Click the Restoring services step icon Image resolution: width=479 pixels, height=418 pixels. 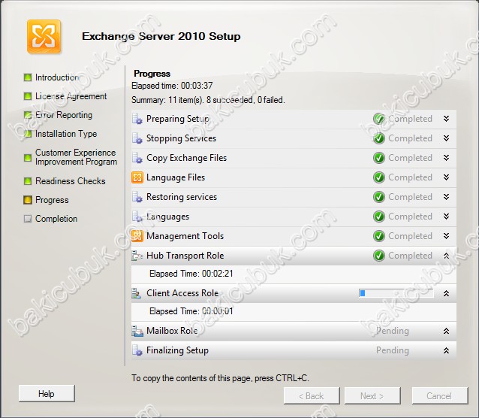137,197
